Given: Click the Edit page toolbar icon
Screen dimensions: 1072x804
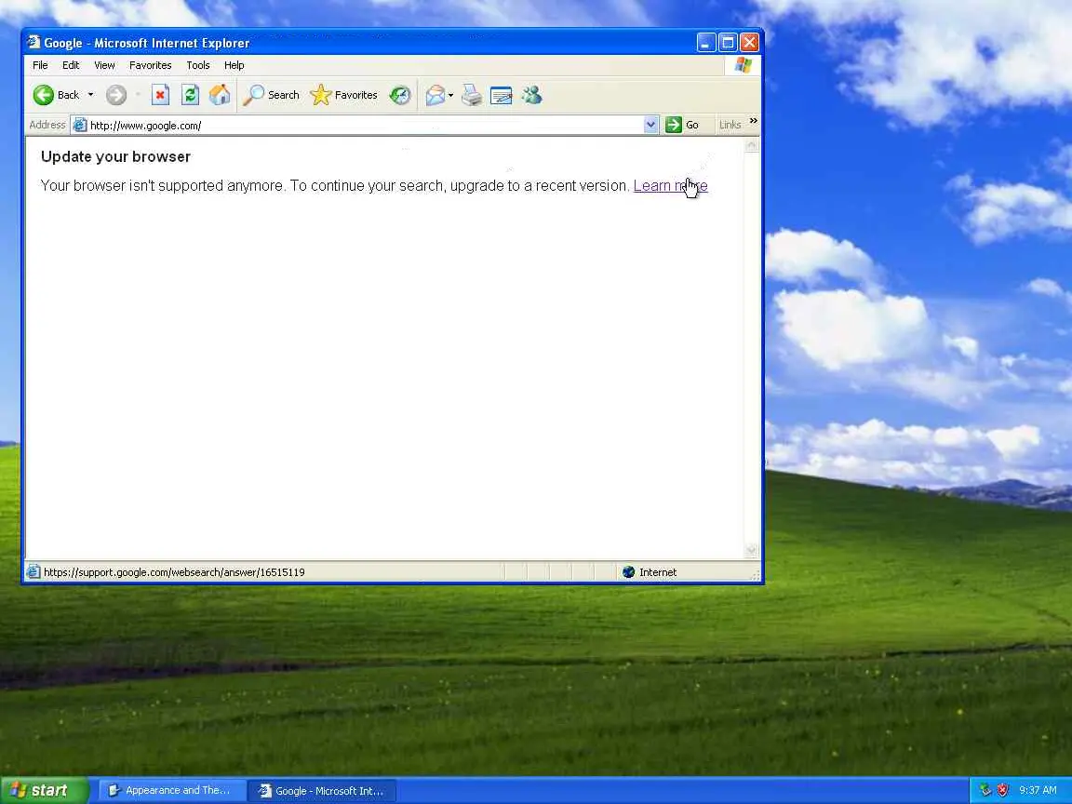Looking at the screenshot, I should pos(502,95).
